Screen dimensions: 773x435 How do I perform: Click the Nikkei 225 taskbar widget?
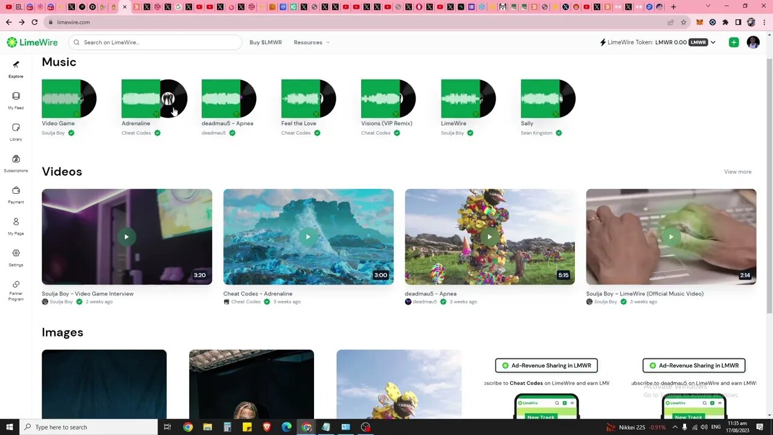pyautogui.click(x=637, y=427)
